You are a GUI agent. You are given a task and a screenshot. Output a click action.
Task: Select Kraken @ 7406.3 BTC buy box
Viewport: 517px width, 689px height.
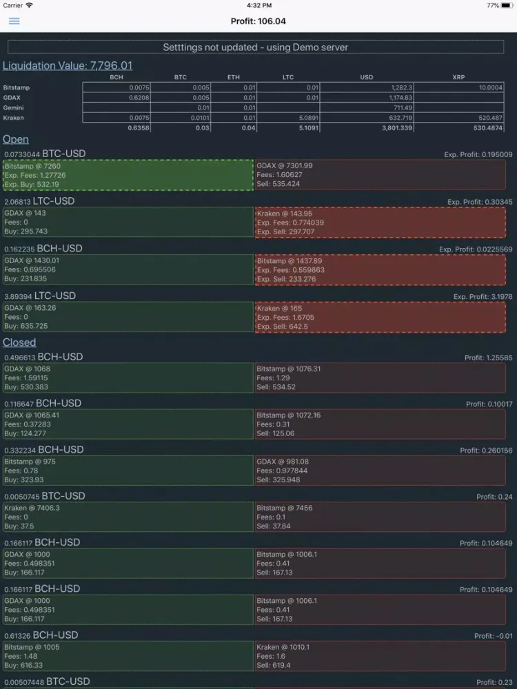[x=128, y=517]
